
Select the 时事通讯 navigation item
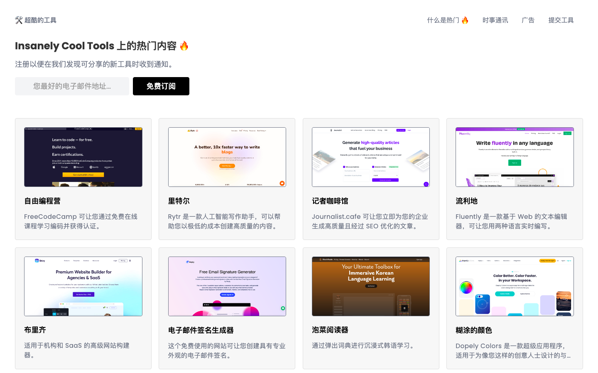click(x=495, y=20)
